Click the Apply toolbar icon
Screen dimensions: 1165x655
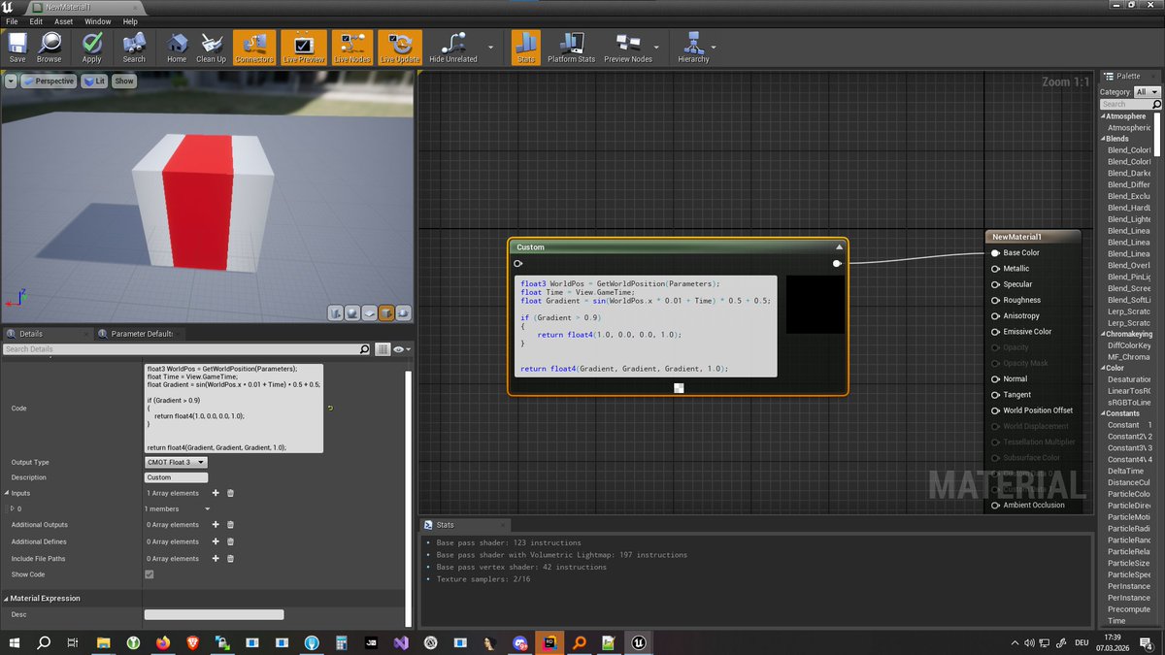[x=91, y=47]
